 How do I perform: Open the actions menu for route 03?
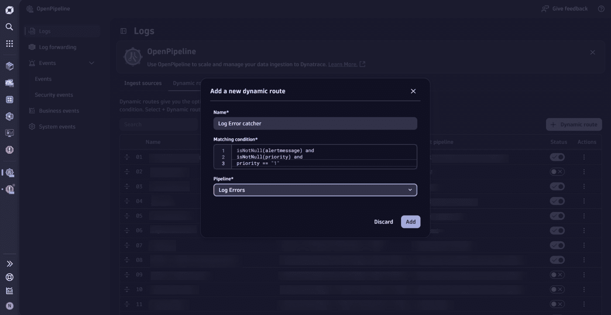coord(584,186)
